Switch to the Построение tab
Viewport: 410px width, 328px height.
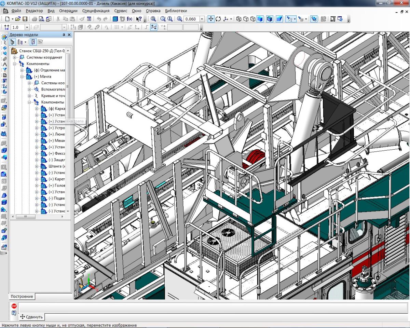(22, 297)
